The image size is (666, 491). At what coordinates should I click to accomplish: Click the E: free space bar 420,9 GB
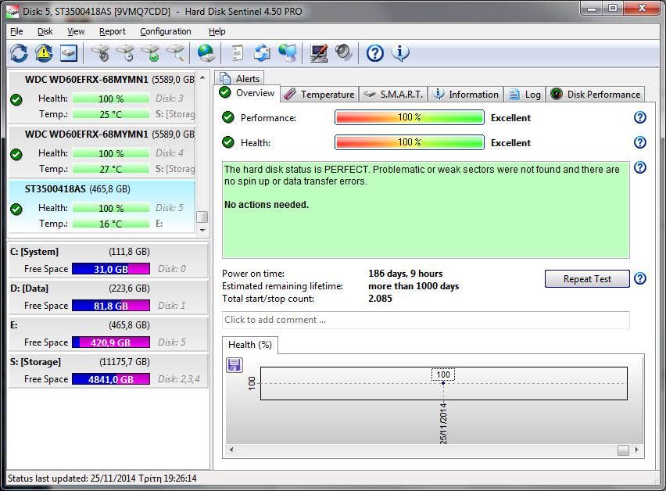(111, 342)
